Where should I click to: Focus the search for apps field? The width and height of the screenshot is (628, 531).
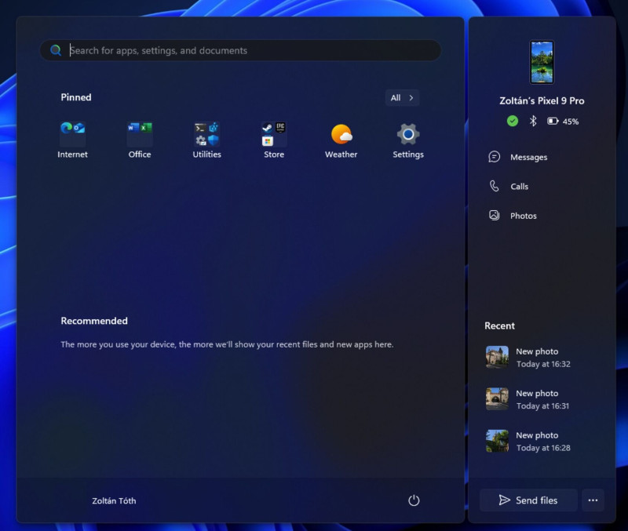pos(240,50)
